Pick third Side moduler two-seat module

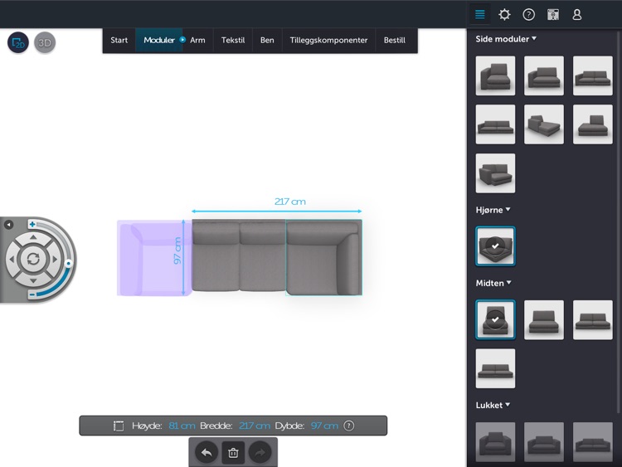coord(593,75)
